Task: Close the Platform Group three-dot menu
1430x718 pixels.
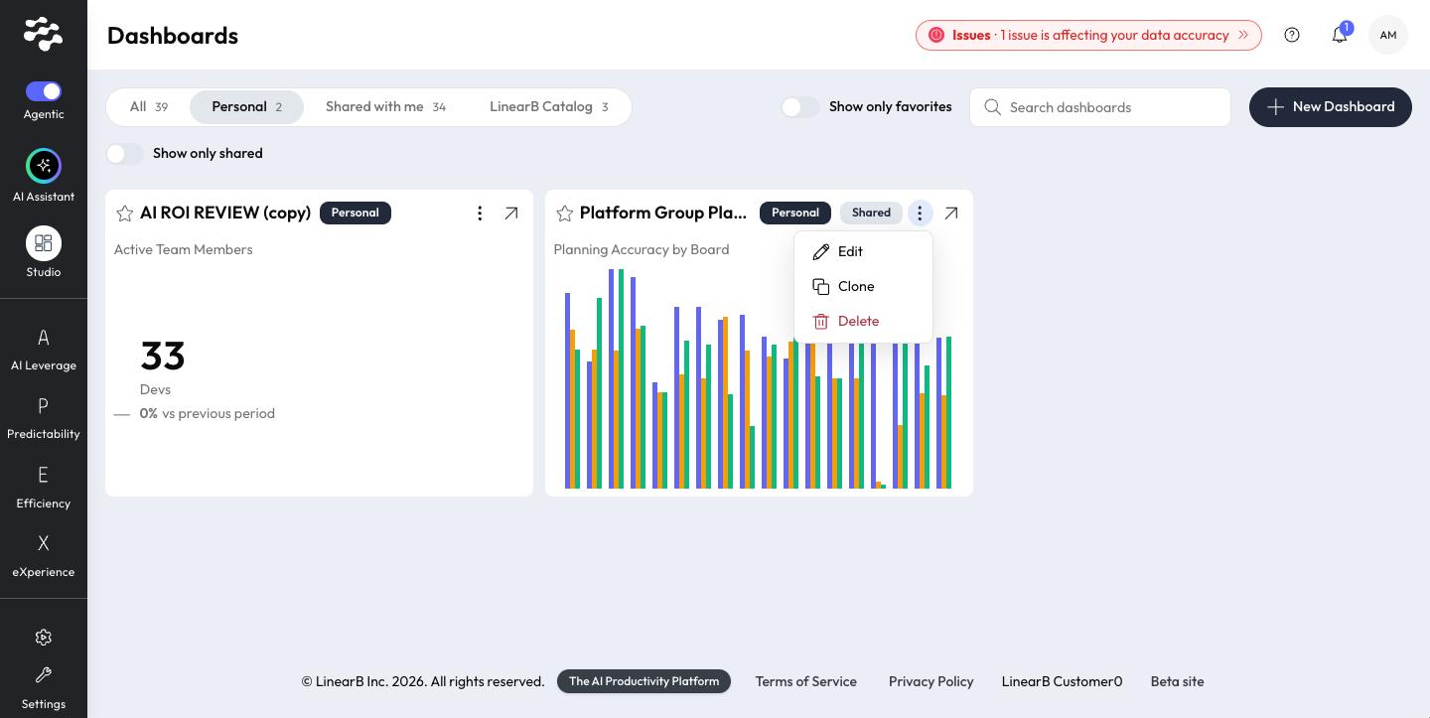Action: click(x=920, y=213)
